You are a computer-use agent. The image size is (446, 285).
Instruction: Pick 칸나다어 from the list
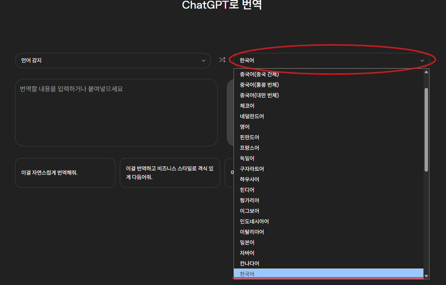pyautogui.click(x=328, y=264)
